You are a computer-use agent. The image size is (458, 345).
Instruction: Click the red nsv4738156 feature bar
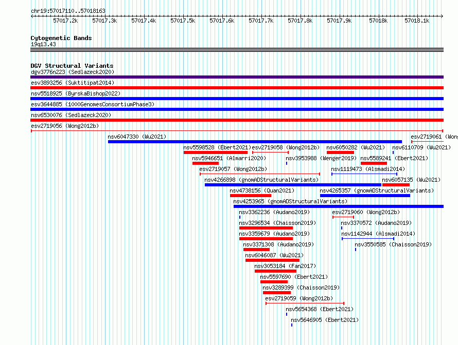tap(251, 196)
